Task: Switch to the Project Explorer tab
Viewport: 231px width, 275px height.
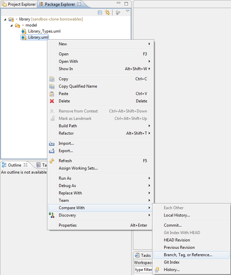Action: [19, 4]
